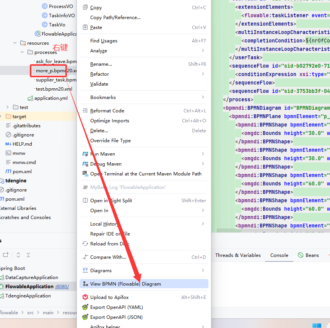
Task: Open the Local History submenu
Action: (144, 224)
